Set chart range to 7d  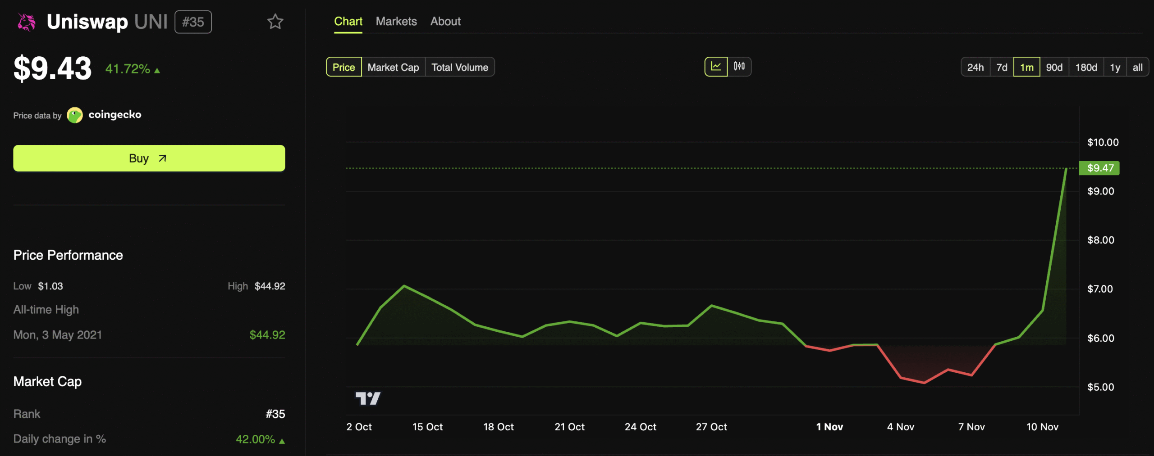pyautogui.click(x=1002, y=67)
